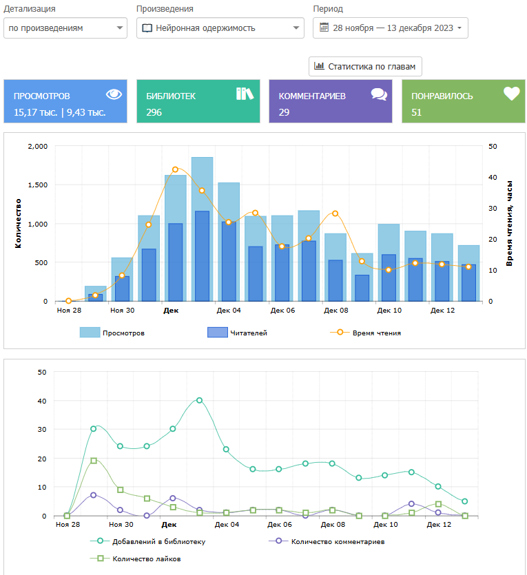This screenshot has width=527, height=575.
Task: Click the books icon on Библиотек card
Action: [245, 94]
